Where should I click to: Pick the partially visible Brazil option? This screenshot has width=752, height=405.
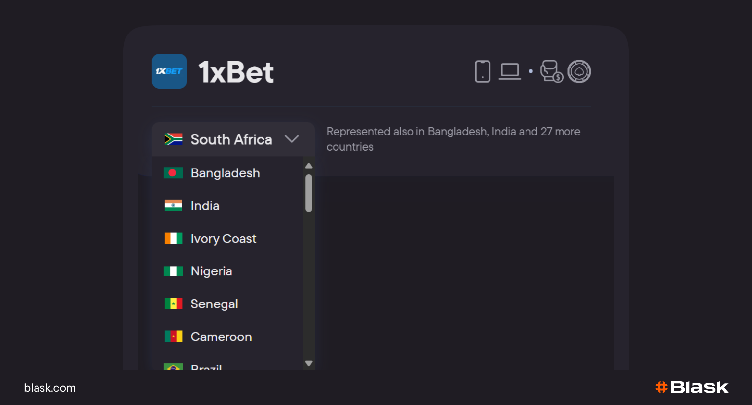point(206,366)
